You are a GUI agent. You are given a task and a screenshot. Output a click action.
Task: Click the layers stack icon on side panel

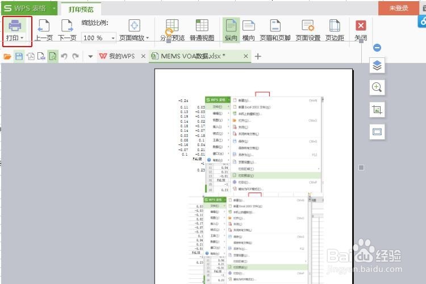point(377,65)
